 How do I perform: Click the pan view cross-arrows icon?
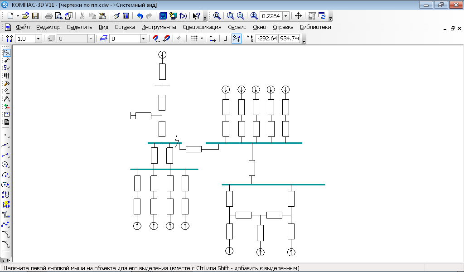[x=298, y=16]
